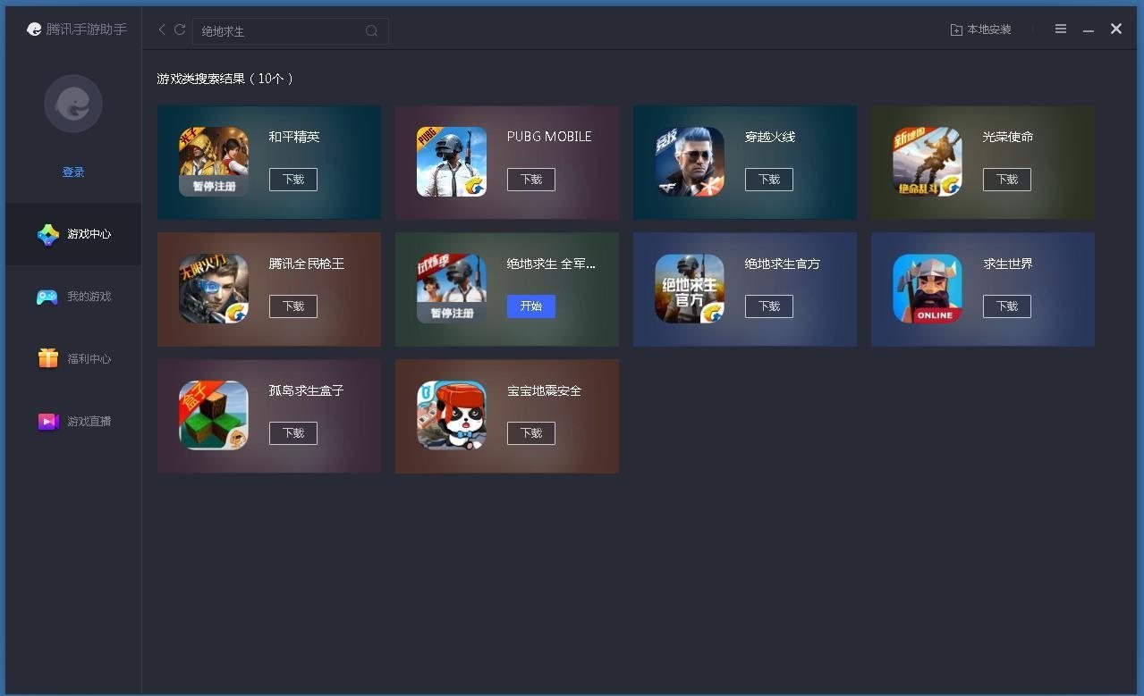The width and height of the screenshot is (1144, 696).
Task: Download 宝宝地震安全
Action: click(x=531, y=433)
